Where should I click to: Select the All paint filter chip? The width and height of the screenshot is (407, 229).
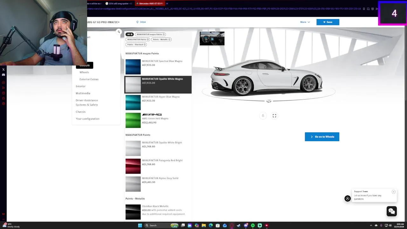pyautogui.click(x=129, y=34)
